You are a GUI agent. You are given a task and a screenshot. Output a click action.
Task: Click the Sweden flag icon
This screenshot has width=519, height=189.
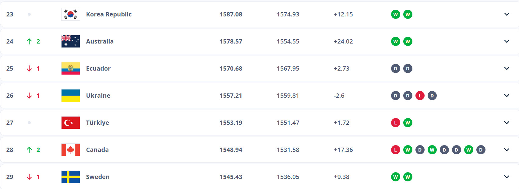(71, 177)
